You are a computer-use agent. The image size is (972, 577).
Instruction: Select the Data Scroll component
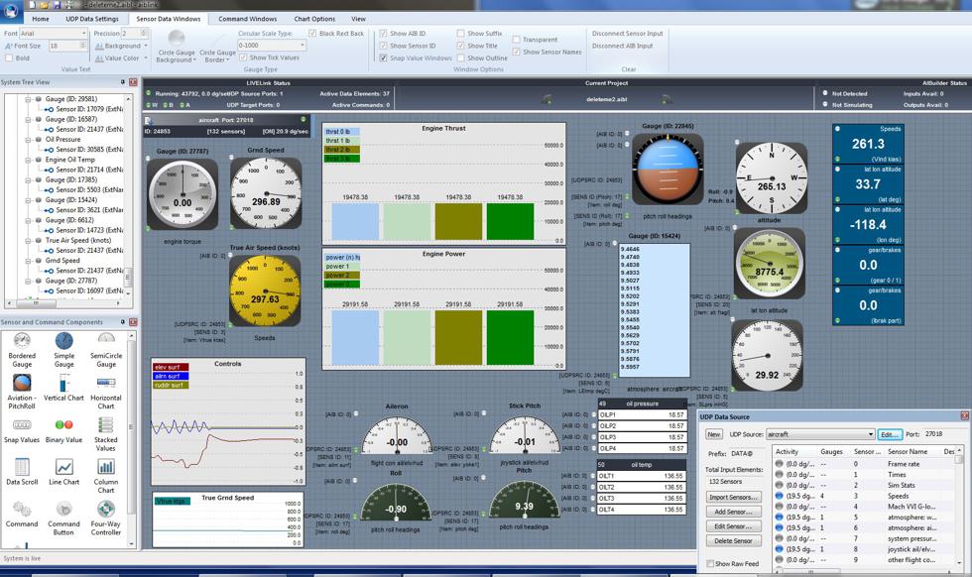pyautogui.click(x=22, y=472)
